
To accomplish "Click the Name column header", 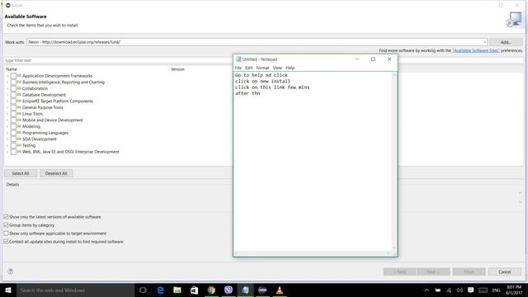I will coord(12,69).
